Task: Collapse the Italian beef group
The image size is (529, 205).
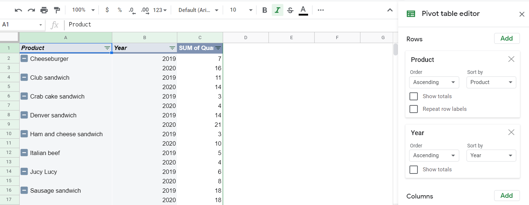Action: click(24, 152)
